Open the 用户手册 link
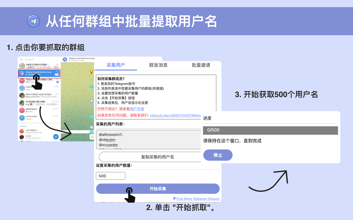 [137, 109]
